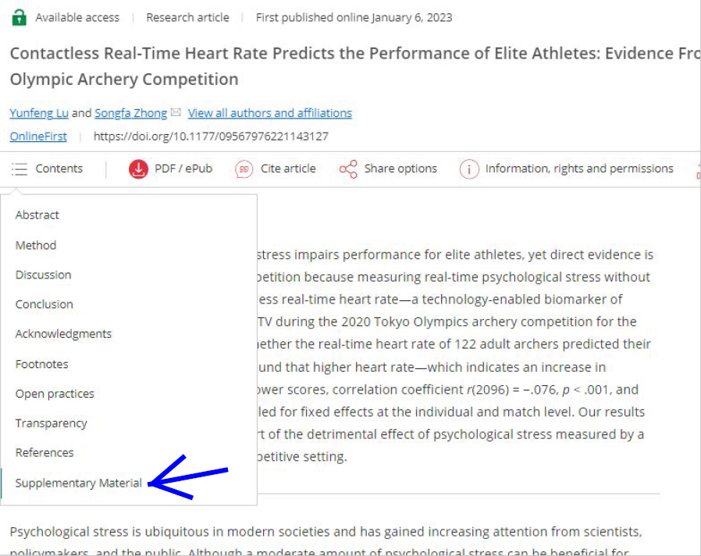Go to Discussion in contents

(44, 274)
